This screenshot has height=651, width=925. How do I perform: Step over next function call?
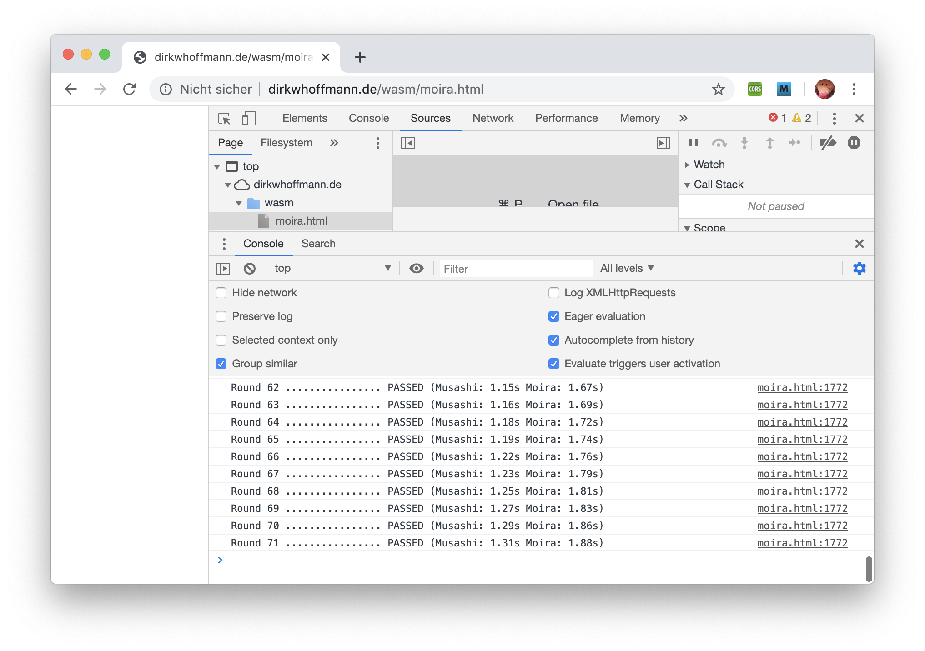click(x=719, y=143)
